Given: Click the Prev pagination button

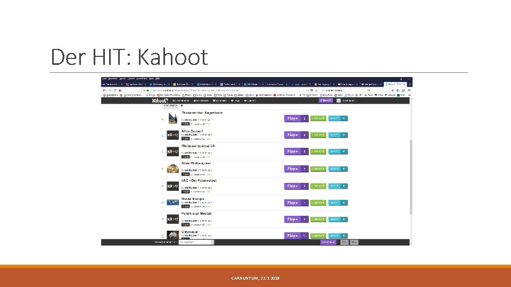Looking at the screenshot, I should [344, 242].
